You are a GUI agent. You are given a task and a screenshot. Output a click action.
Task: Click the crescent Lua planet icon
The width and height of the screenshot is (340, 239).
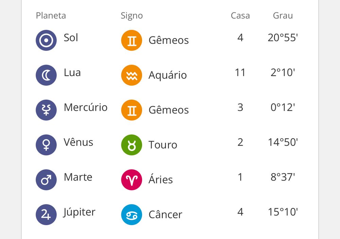[46, 75]
